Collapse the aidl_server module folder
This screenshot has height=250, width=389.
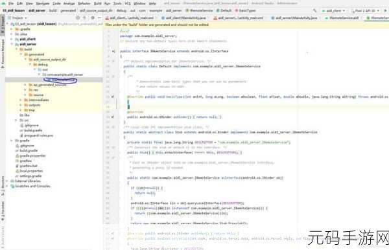point(12,44)
